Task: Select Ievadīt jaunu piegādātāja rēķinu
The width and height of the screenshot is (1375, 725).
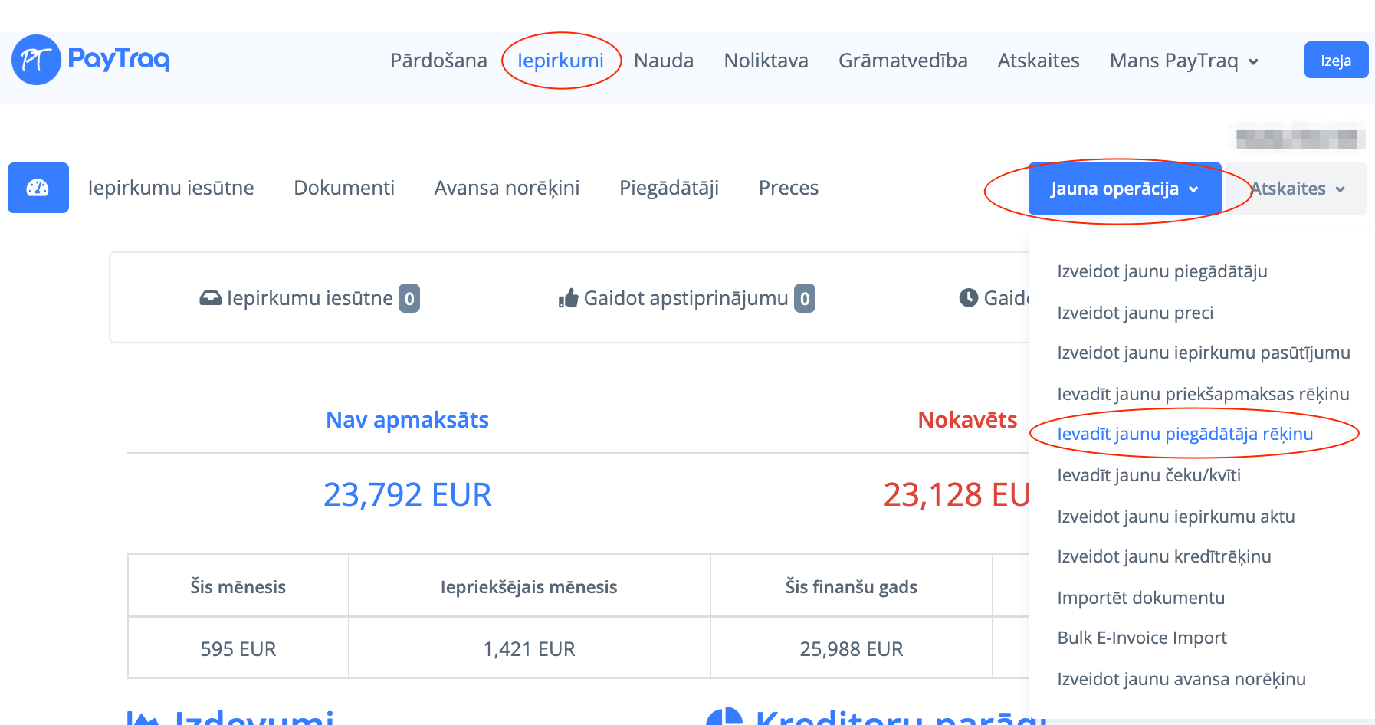Action: point(1185,434)
